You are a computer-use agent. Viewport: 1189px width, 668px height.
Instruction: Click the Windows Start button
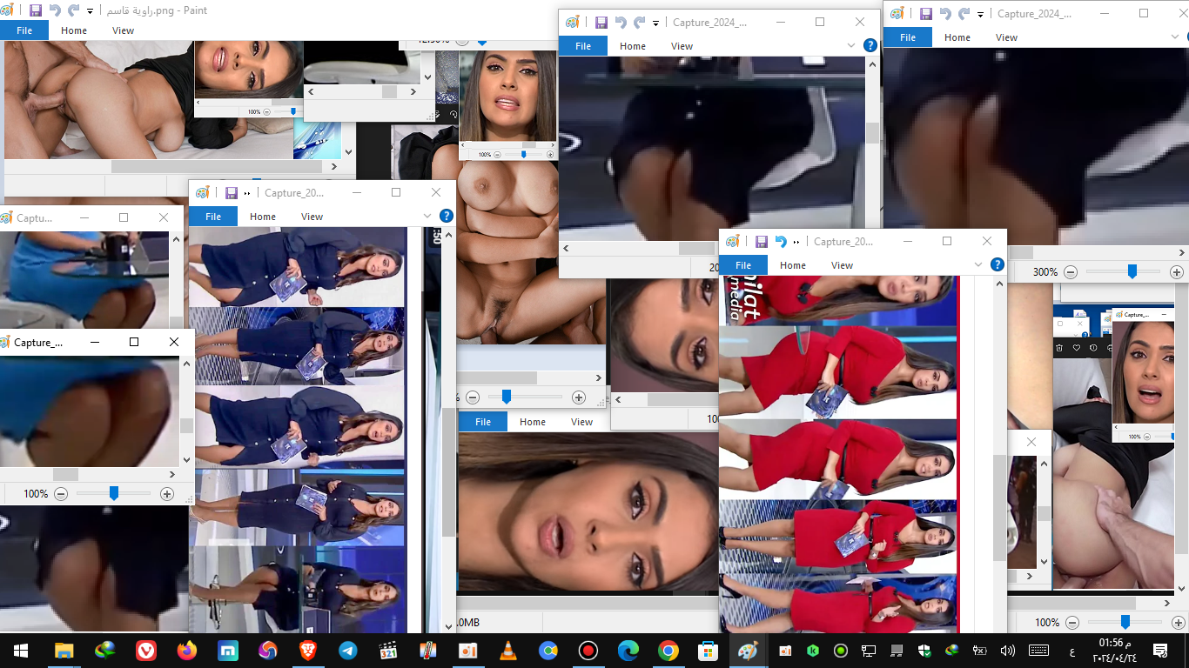(20, 651)
